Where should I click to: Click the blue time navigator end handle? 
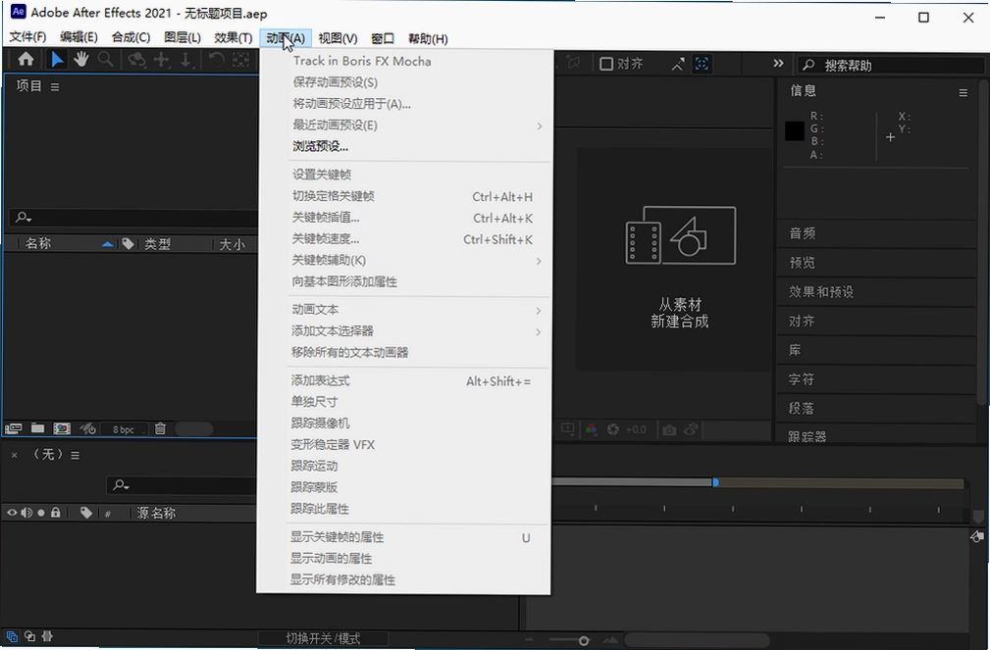(715, 482)
